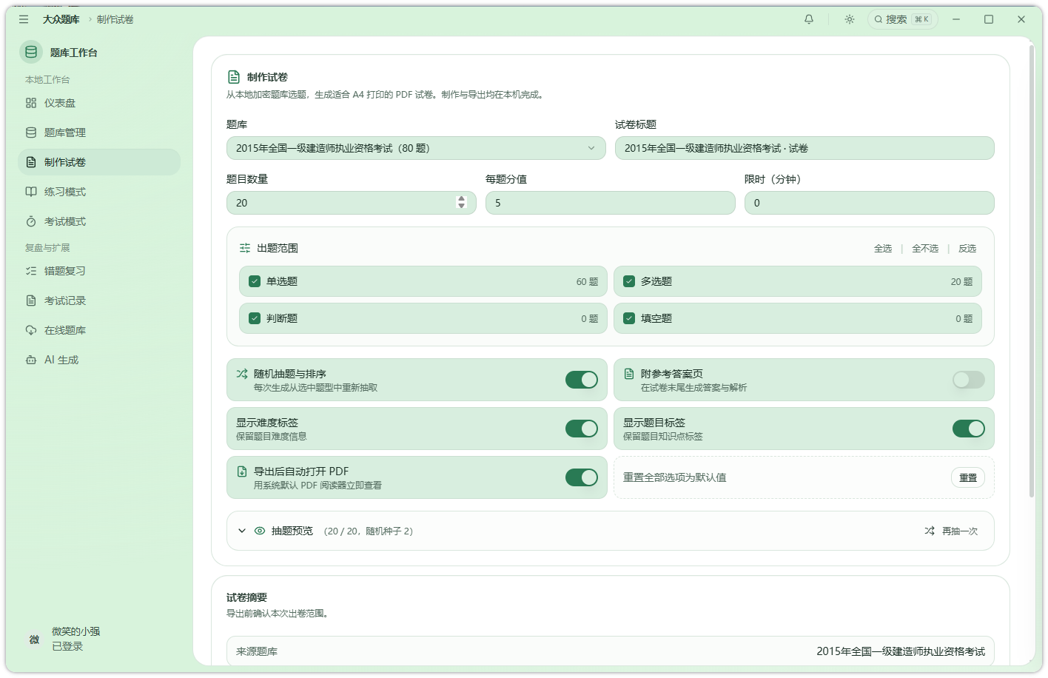Open 仪表盘 dashboard in sidebar
Image resolution: width=1048 pixels, height=678 pixels.
[x=99, y=103]
